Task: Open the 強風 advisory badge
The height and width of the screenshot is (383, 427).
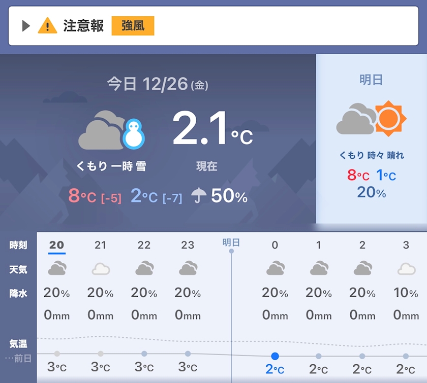Action: point(133,26)
